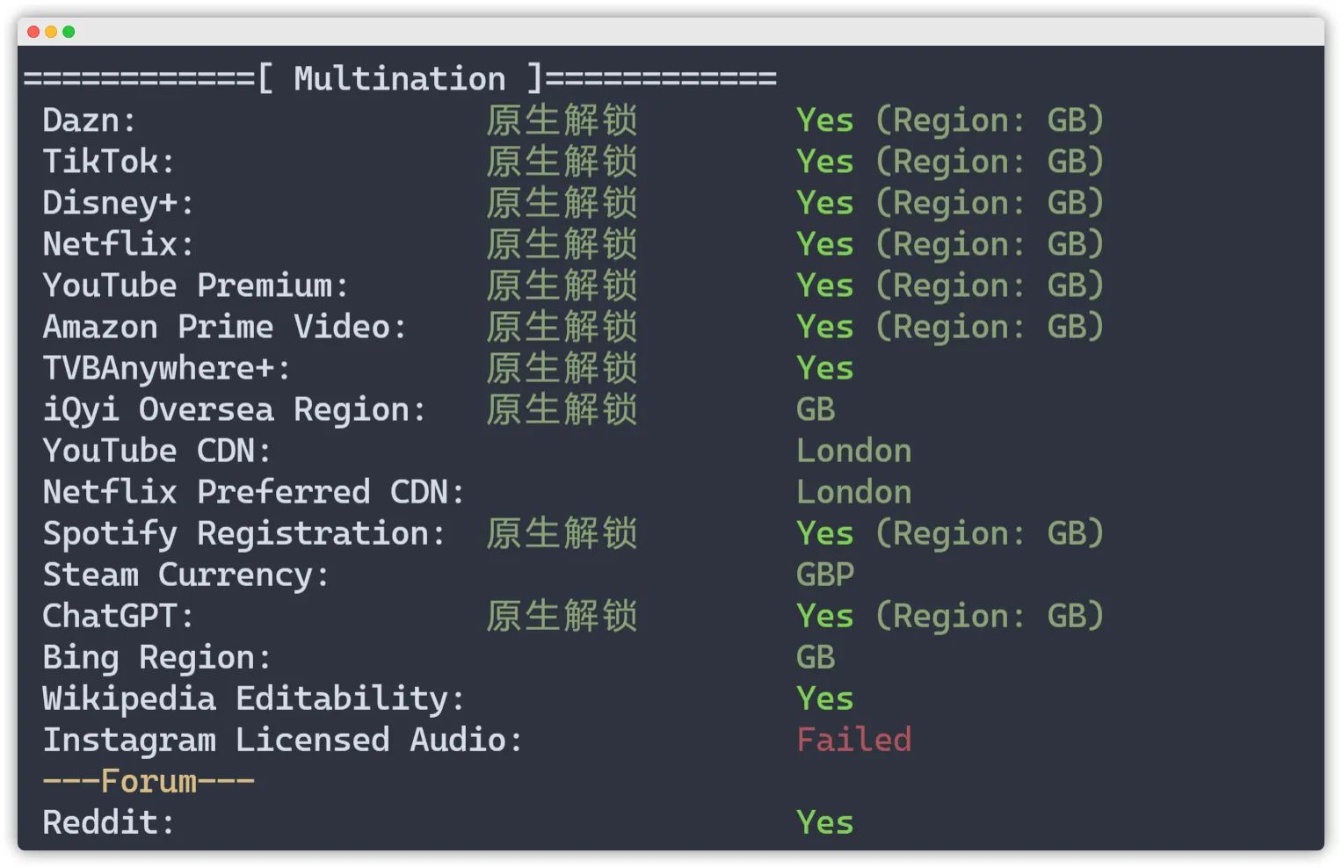This screenshot has height=868, width=1342.
Task: Click the "Disney+:" label
Action: pos(119,203)
